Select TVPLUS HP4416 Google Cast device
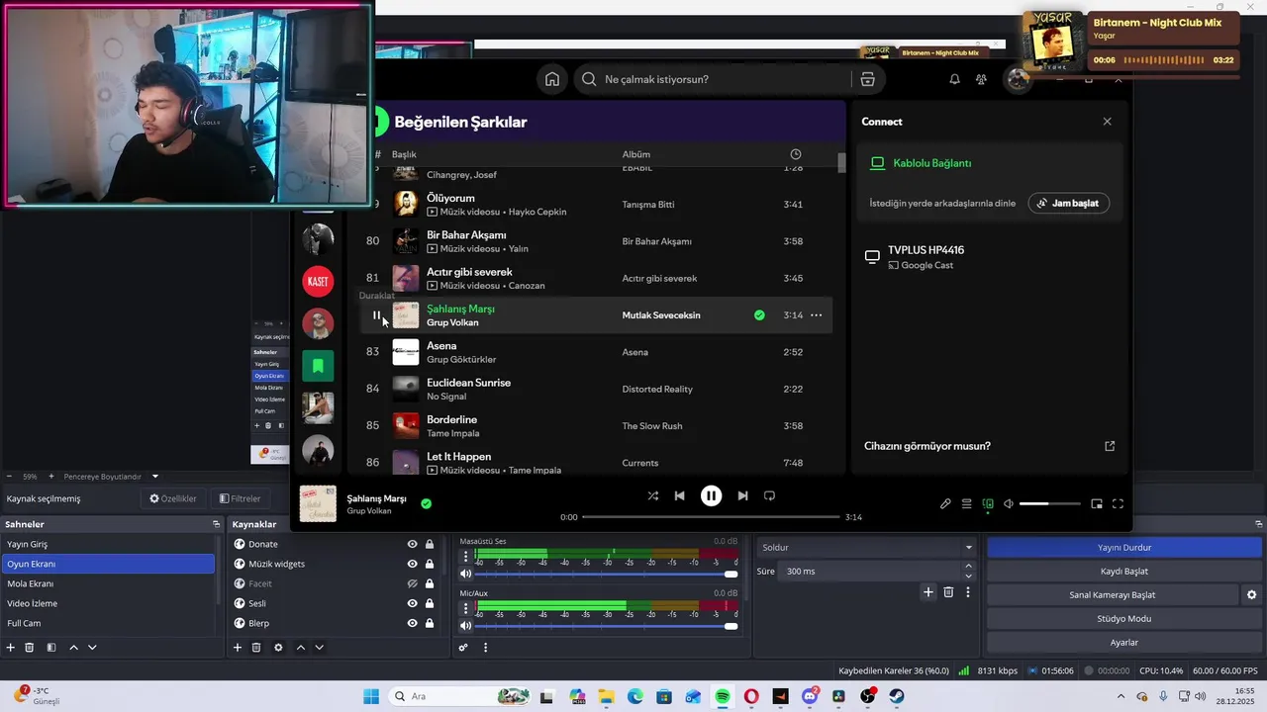The height and width of the screenshot is (712, 1267). click(x=989, y=257)
